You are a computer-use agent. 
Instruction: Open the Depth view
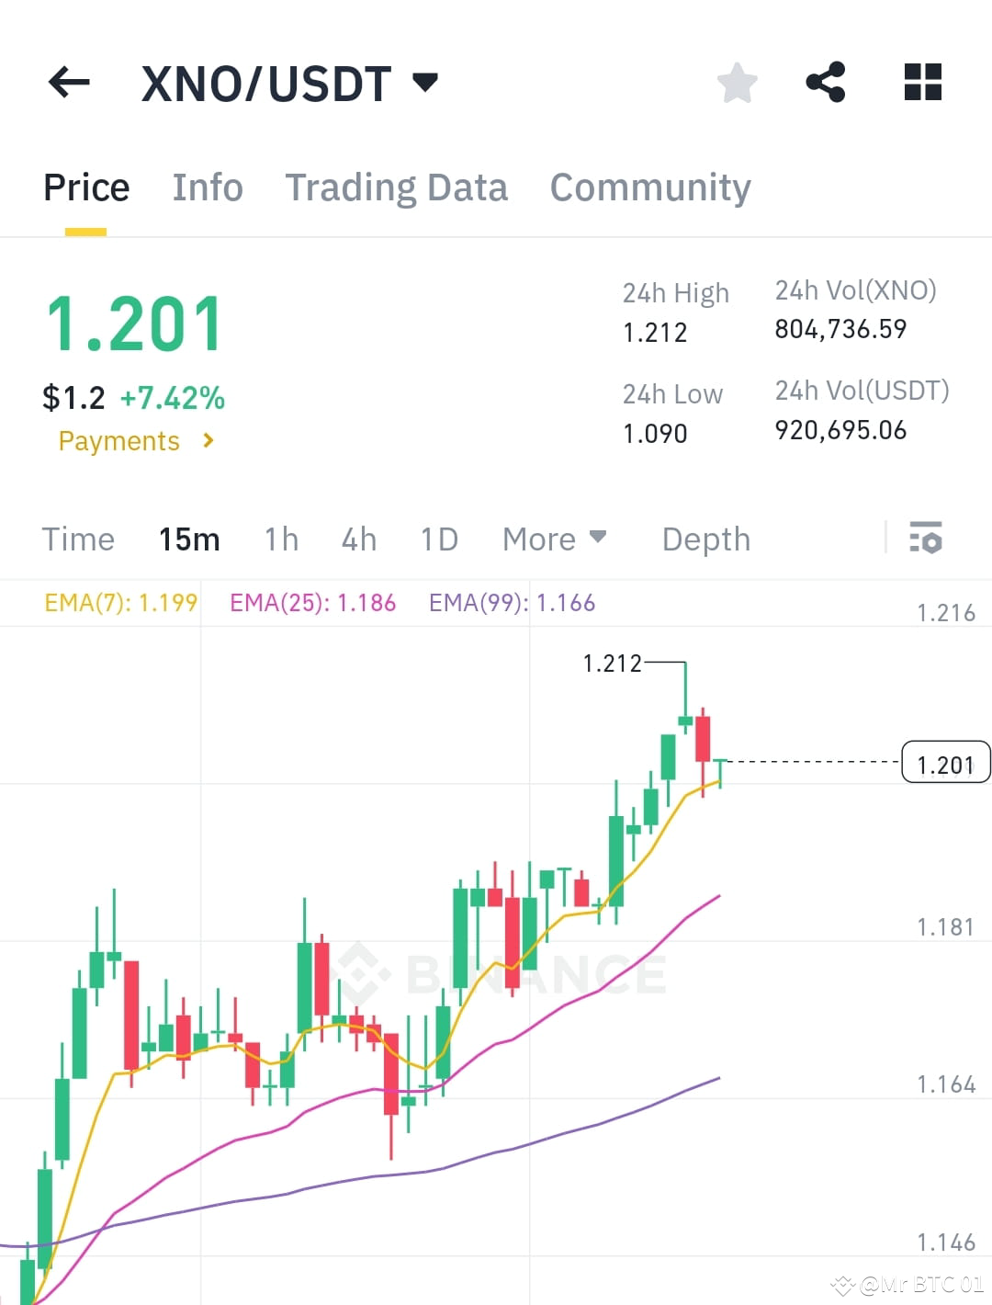(705, 539)
